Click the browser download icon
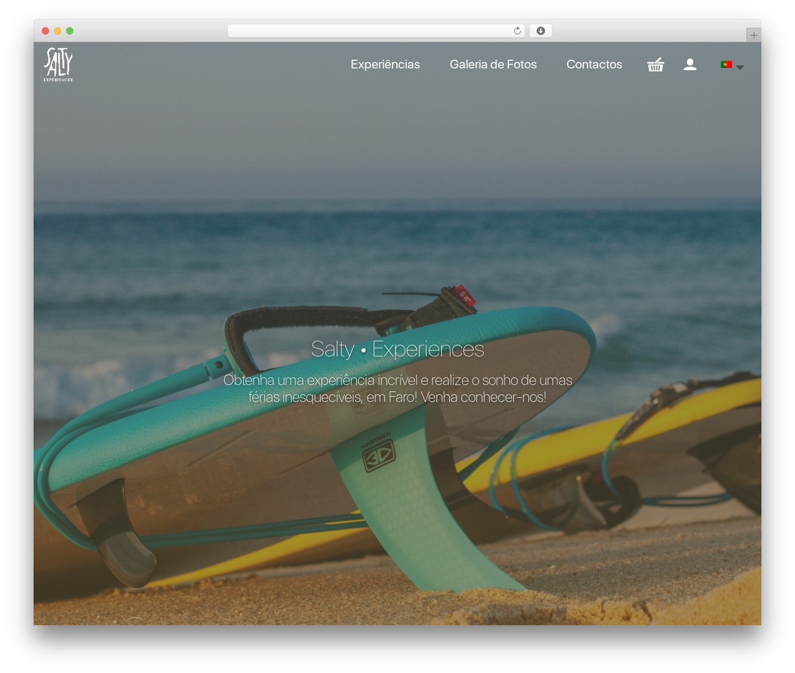 [x=540, y=31]
